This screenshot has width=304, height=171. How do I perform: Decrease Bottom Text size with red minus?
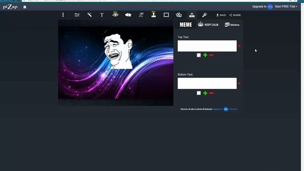[x=211, y=93]
